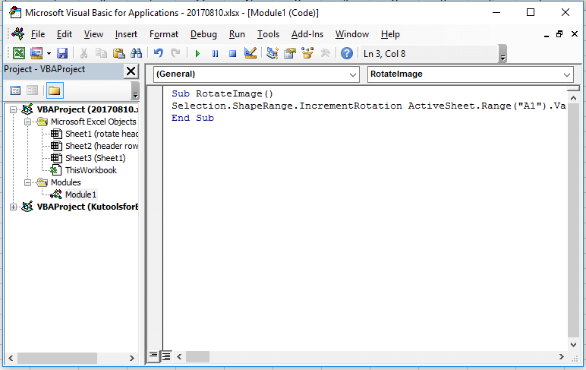
Task: Select Module1 in the project tree
Action: [x=80, y=194]
